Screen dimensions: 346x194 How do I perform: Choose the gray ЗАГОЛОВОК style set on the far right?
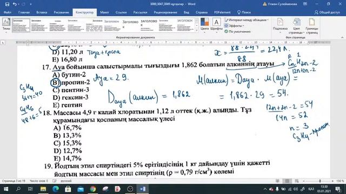pyautogui.click(x=185, y=25)
